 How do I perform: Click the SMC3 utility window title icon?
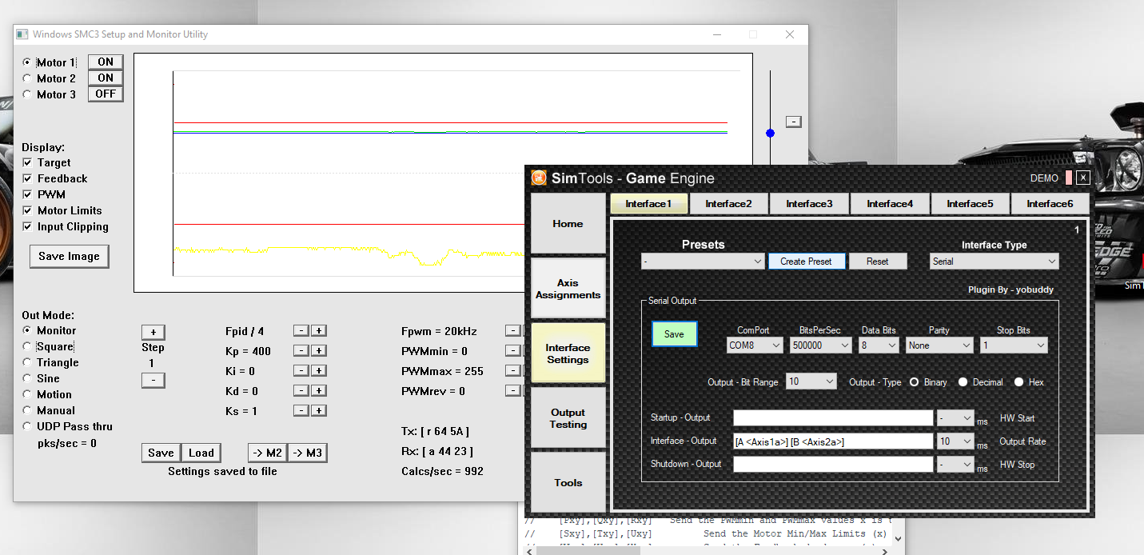pyautogui.click(x=23, y=34)
